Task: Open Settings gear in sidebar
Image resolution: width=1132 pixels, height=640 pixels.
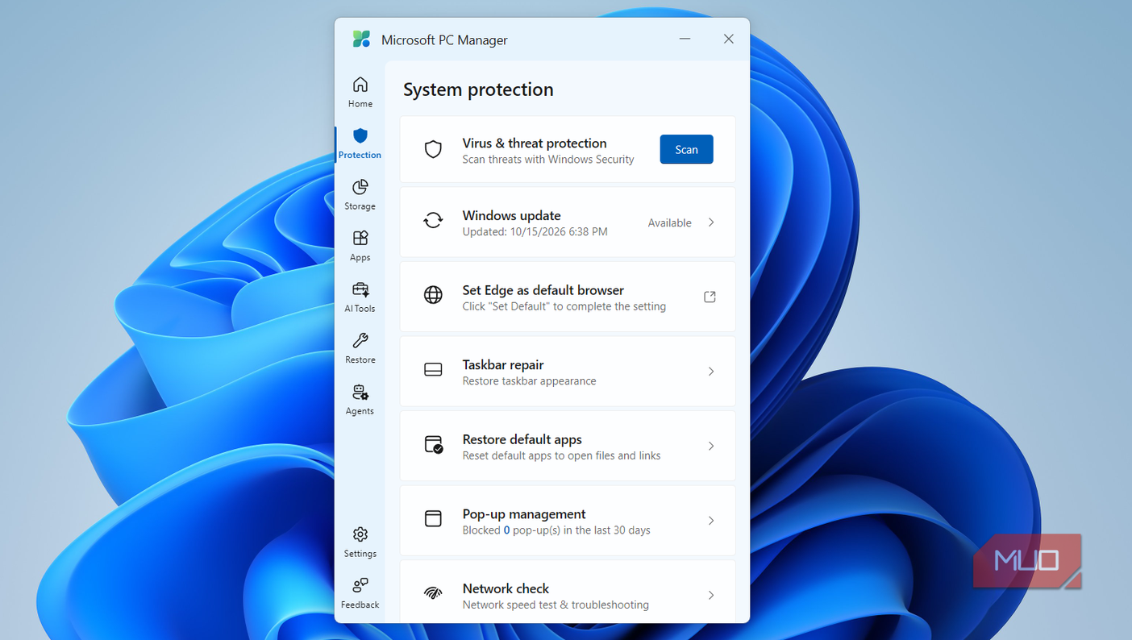Action: [360, 534]
